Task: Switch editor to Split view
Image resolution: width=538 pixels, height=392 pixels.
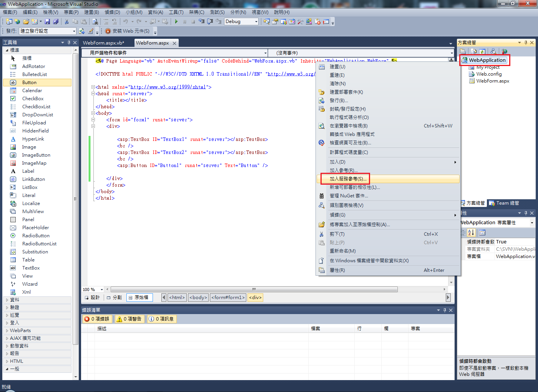Action: [115, 298]
